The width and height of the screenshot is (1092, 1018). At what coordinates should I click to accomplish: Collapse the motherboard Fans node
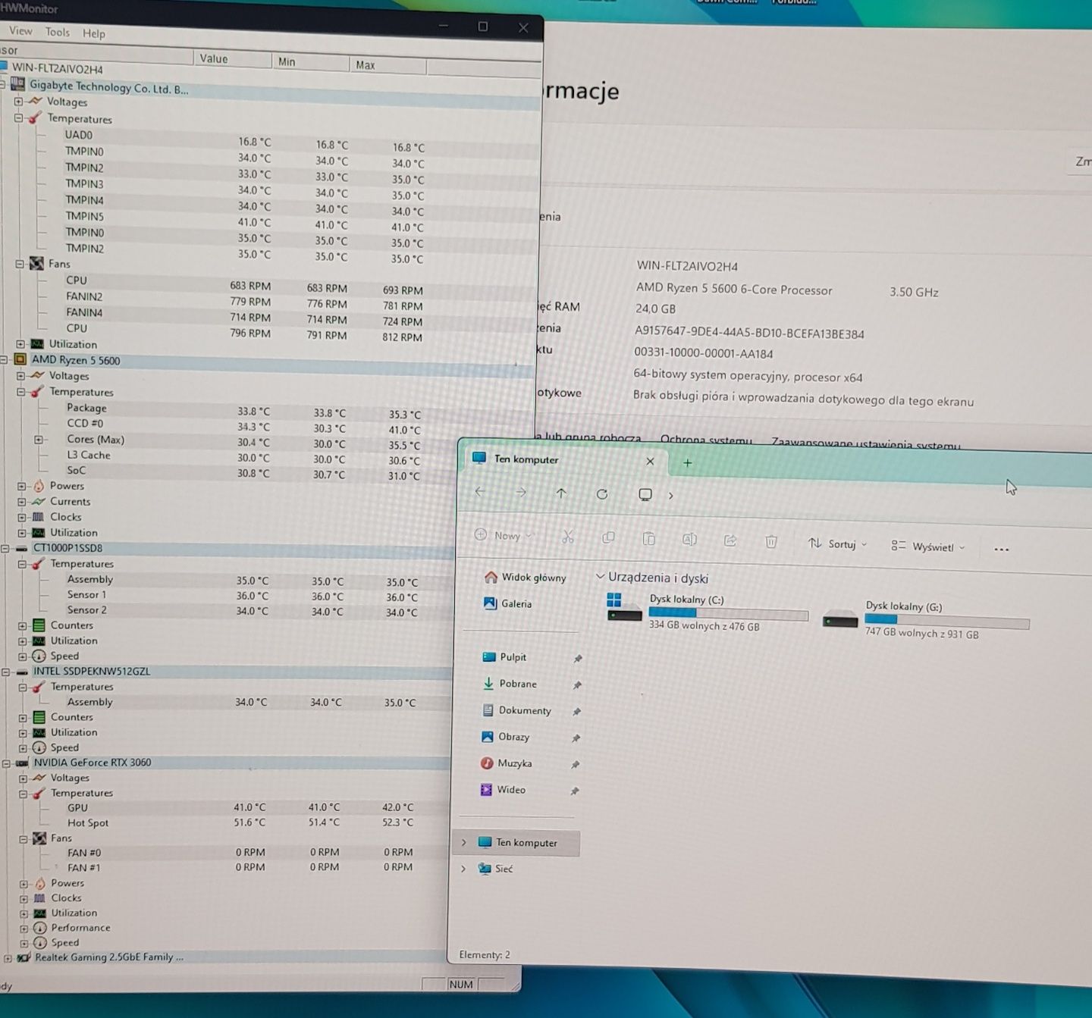[20, 264]
